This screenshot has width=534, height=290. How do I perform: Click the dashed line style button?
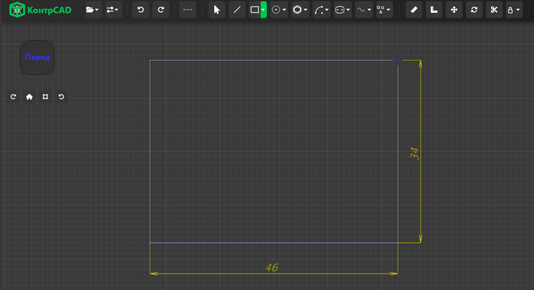click(x=188, y=10)
